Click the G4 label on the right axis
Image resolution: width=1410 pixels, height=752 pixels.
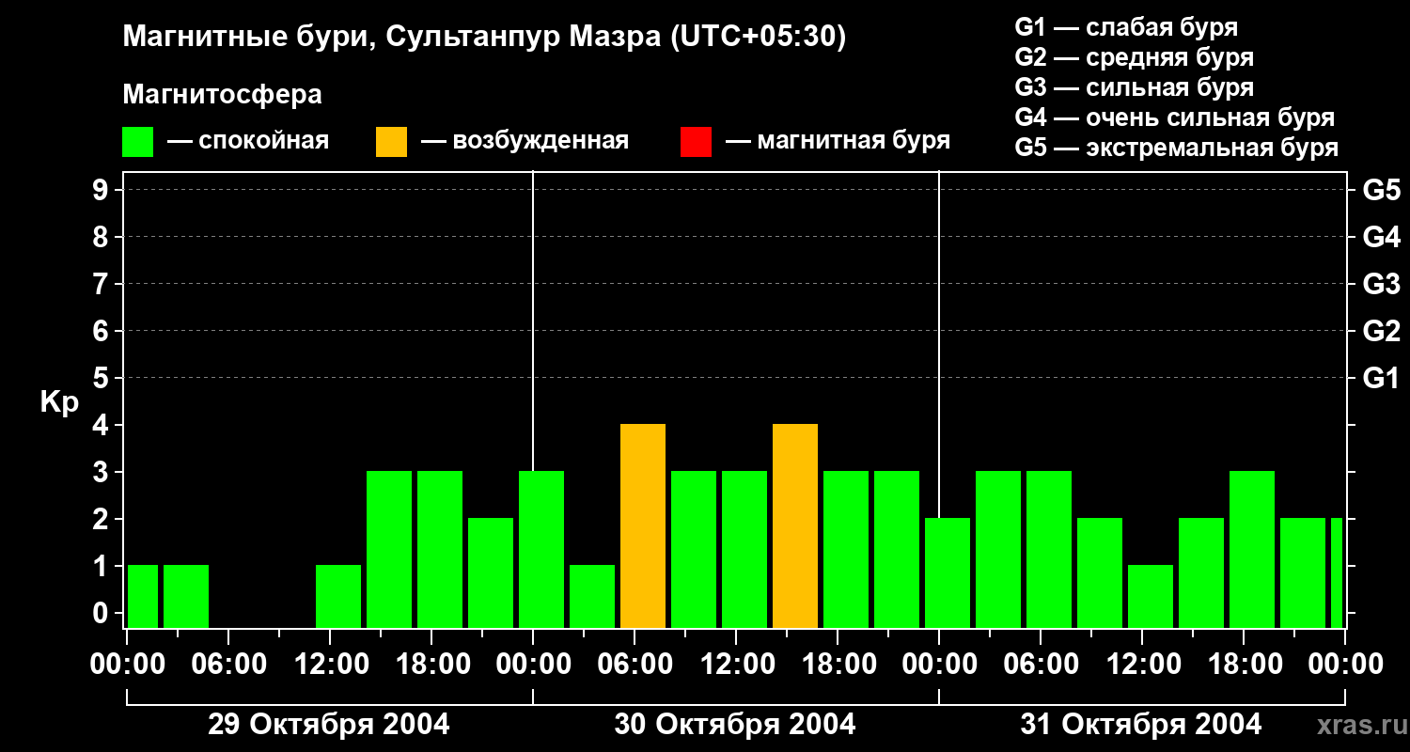(1381, 238)
